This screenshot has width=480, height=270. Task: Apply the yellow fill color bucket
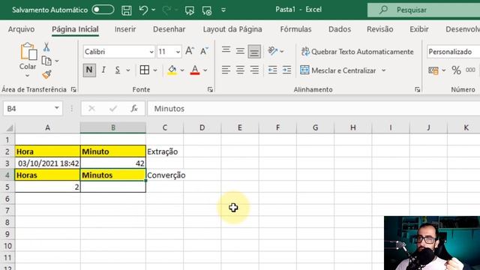point(172,70)
